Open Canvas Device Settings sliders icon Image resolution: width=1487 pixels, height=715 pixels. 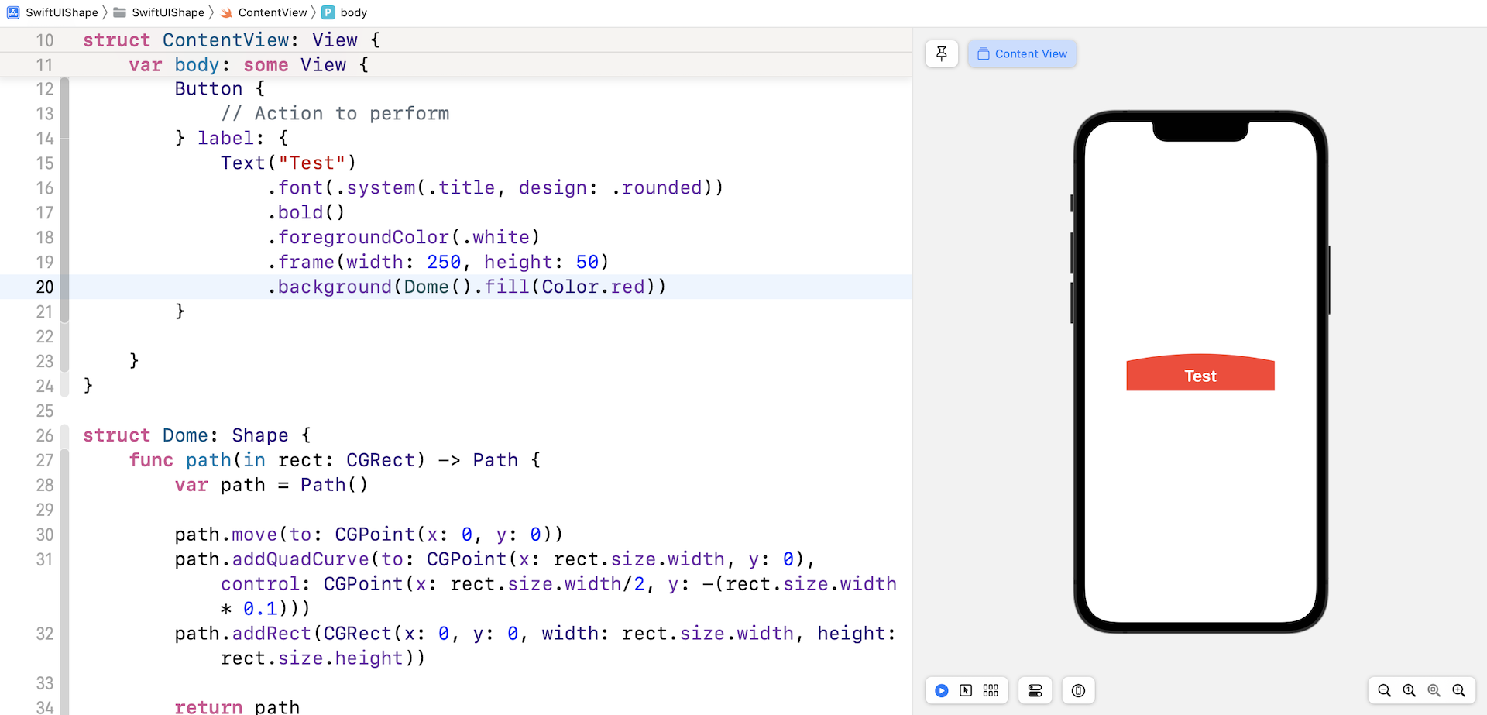point(1035,690)
